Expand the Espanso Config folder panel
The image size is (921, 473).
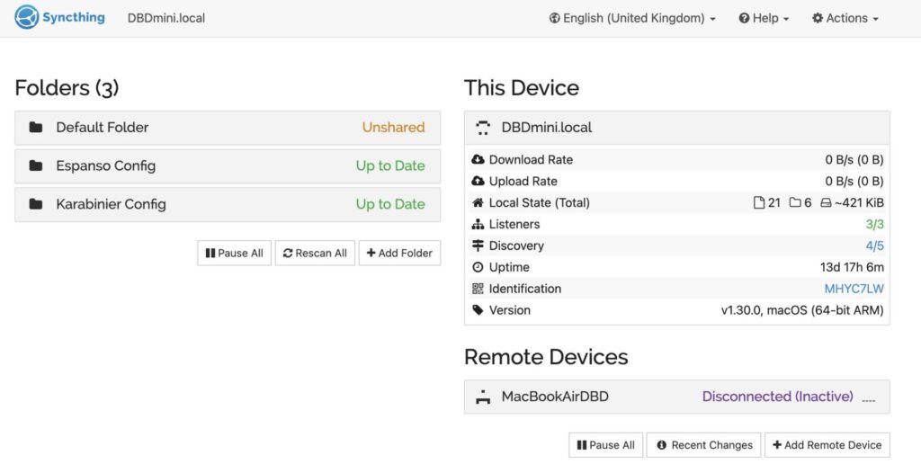(x=228, y=165)
